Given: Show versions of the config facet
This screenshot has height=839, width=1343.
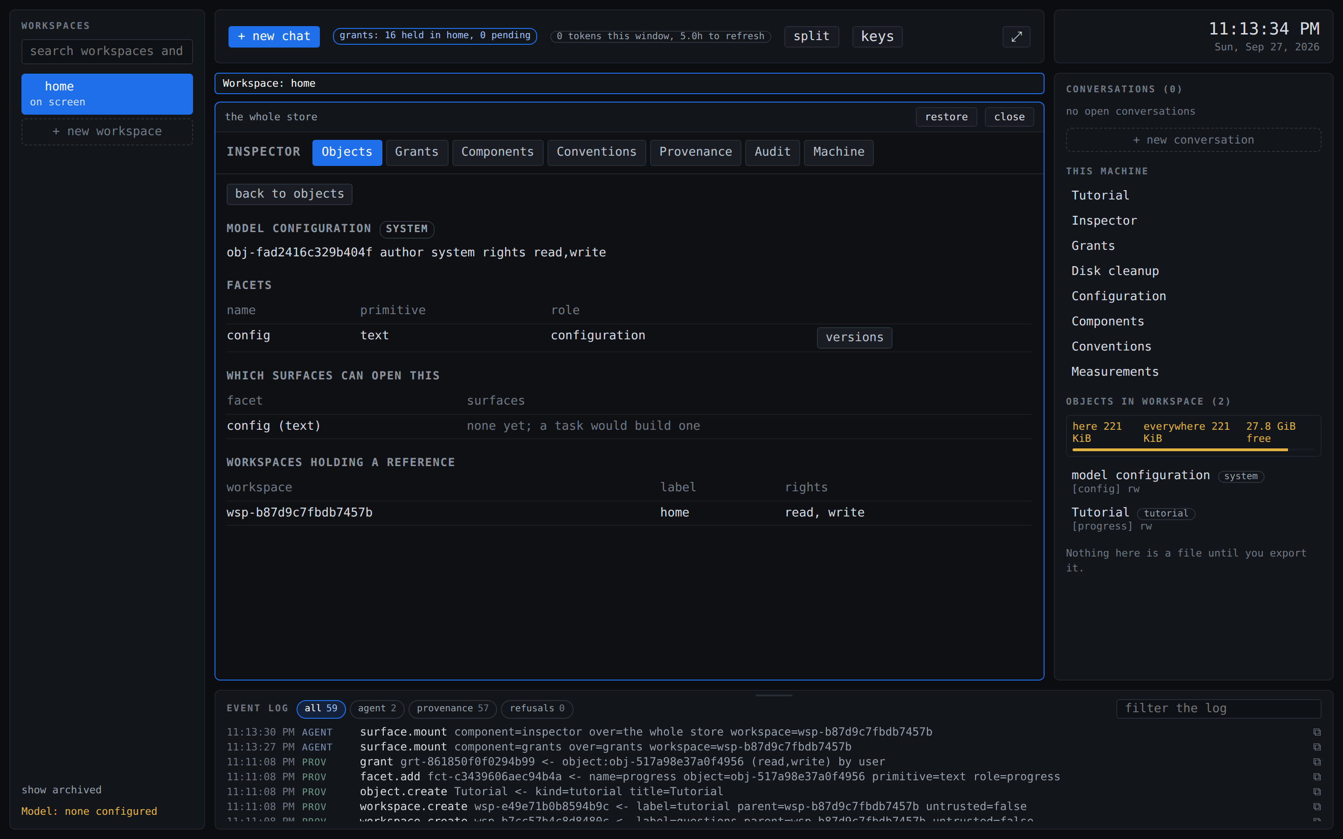Looking at the screenshot, I should pyautogui.click(x=854, y=337).
